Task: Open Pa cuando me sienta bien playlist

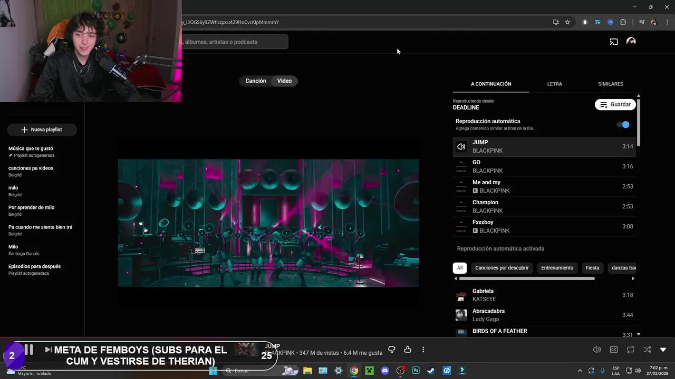Action: click(42, 230)
